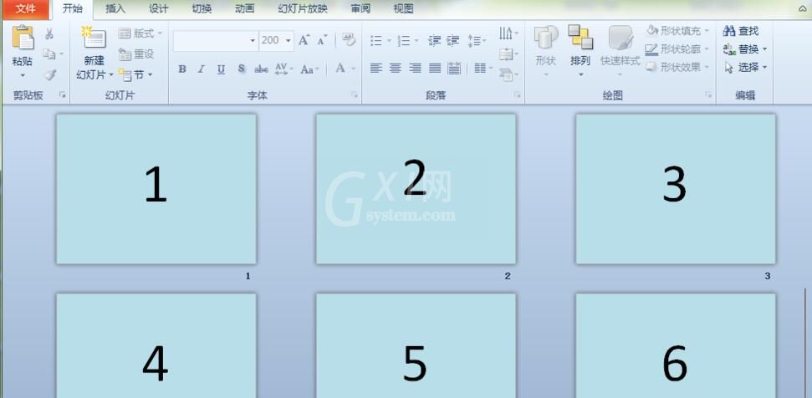Open the font size 200 dropdown

pos(288,40)
